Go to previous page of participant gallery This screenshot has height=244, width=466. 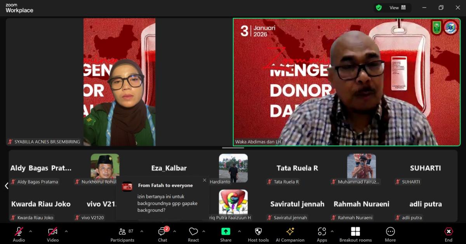6,186
